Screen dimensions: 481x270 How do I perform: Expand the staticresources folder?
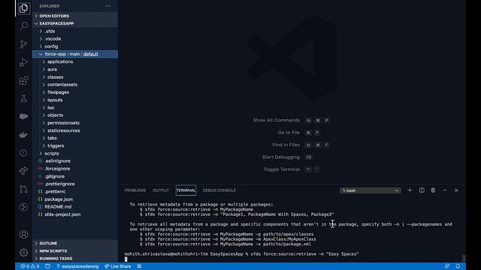pos(75,130)
